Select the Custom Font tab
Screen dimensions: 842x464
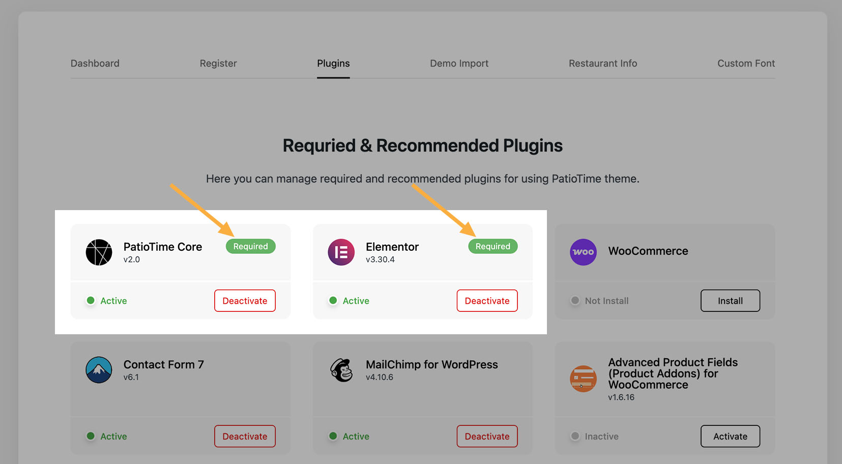[x=746, y=64]
